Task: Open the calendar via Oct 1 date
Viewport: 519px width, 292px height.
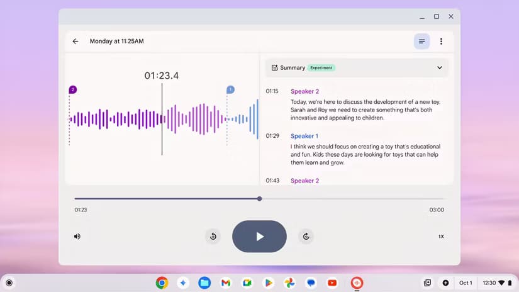Action: (x=466, y=283)
